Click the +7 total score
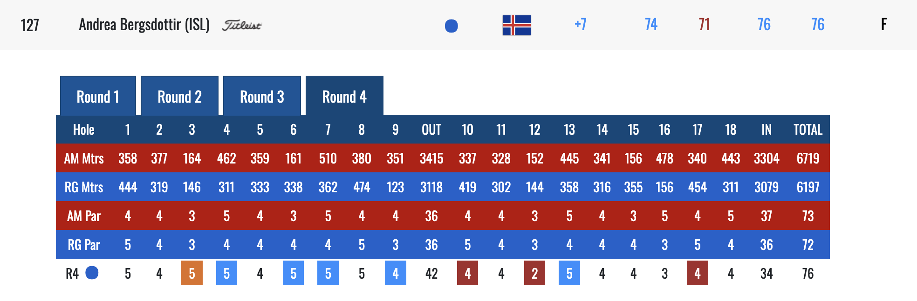Image resolution: width=917 pixels, height=301 pixels. [580, 24]
